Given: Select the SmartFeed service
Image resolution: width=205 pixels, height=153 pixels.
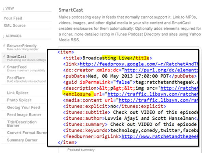Looking at the screenshot, I should tap(17, 67).
